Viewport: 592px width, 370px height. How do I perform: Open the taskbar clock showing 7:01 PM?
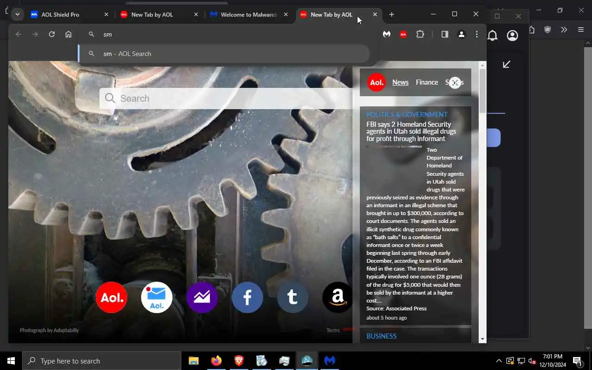click(x=553, y=361)
